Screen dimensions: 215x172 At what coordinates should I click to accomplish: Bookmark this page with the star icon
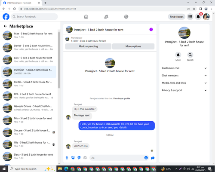(194, 9)
